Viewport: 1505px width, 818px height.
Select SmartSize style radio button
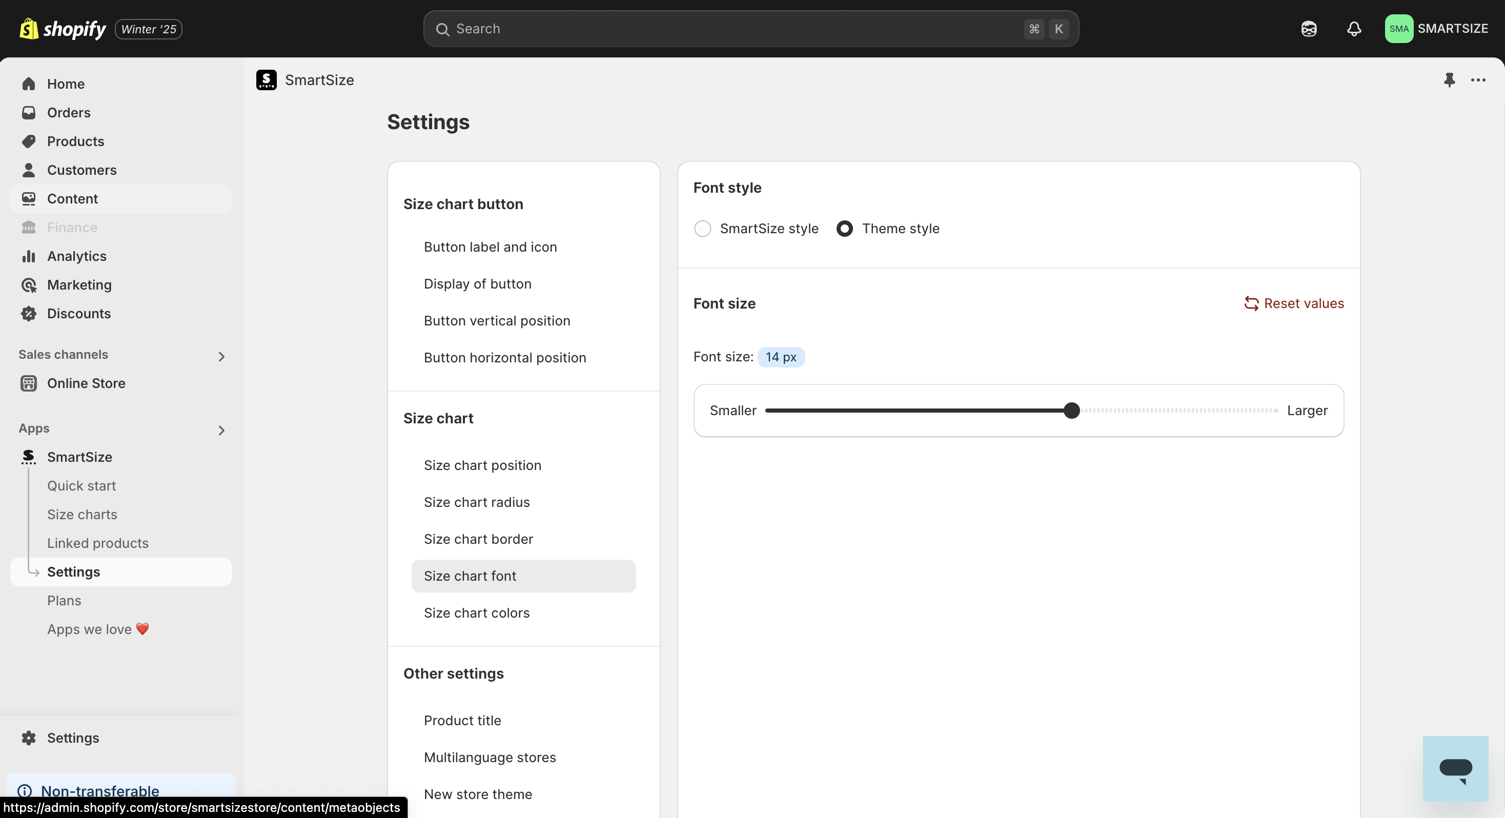click(x=702, y=229)
